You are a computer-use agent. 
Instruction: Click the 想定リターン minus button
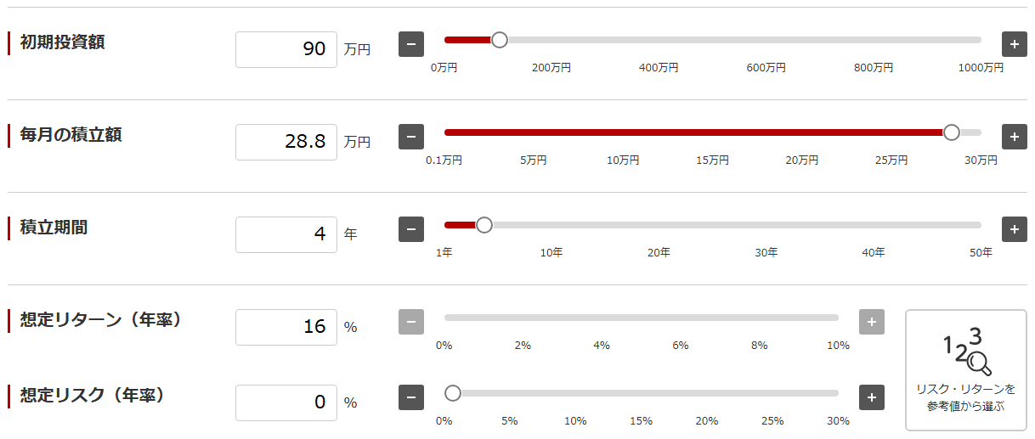click(x=411, y=322)
